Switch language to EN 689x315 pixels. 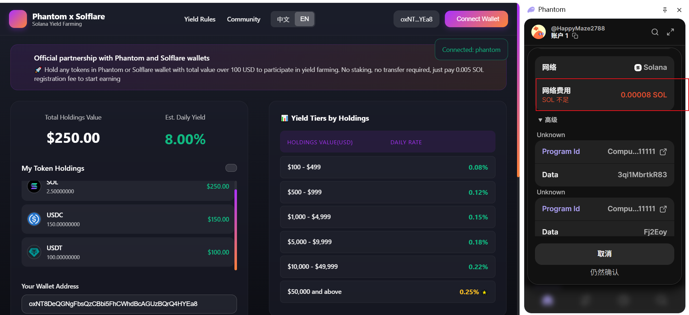(304, 19)
